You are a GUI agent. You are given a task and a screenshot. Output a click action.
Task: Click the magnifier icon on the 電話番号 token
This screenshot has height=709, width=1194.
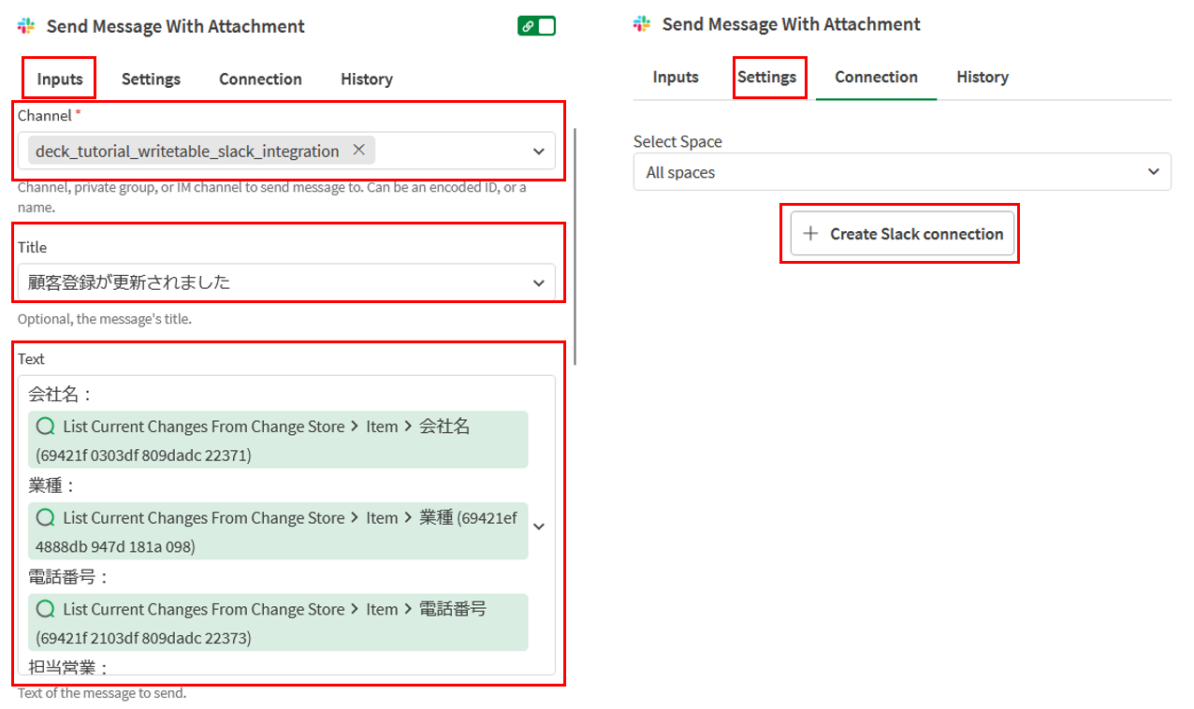[x=45, y=609]
